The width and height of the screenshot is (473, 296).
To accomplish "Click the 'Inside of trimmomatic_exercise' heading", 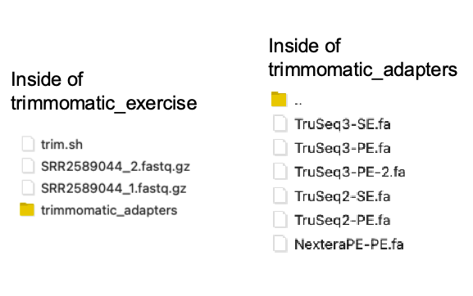I will [x=104, y=91].
